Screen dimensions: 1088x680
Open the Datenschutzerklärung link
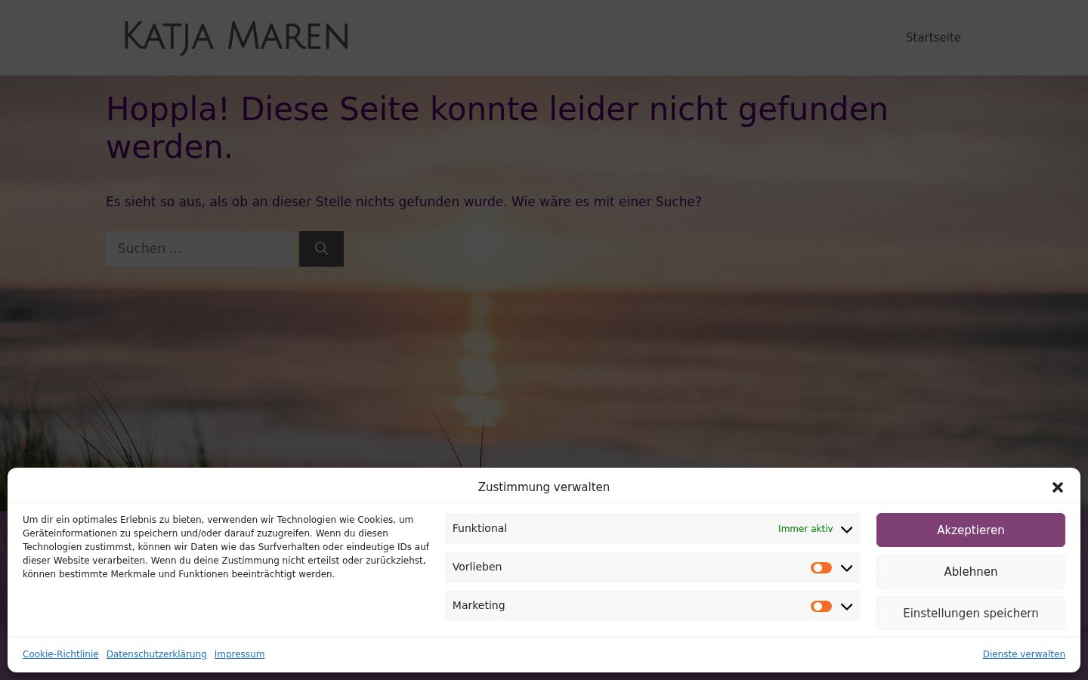point(156,654)
